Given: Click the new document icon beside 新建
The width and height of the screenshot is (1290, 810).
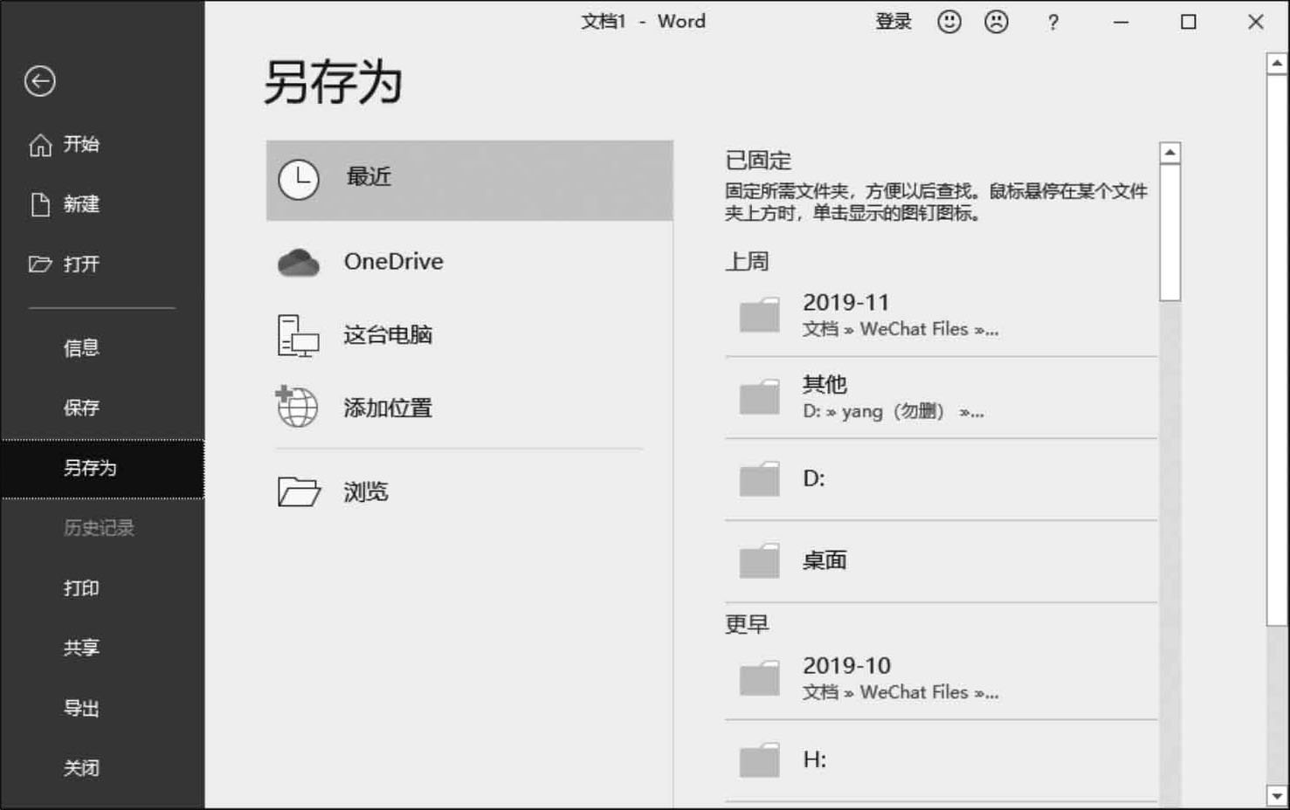Looking at the screenshot, I should 40,204.
